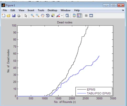Open the Insert menu

(x=31, y=10)
